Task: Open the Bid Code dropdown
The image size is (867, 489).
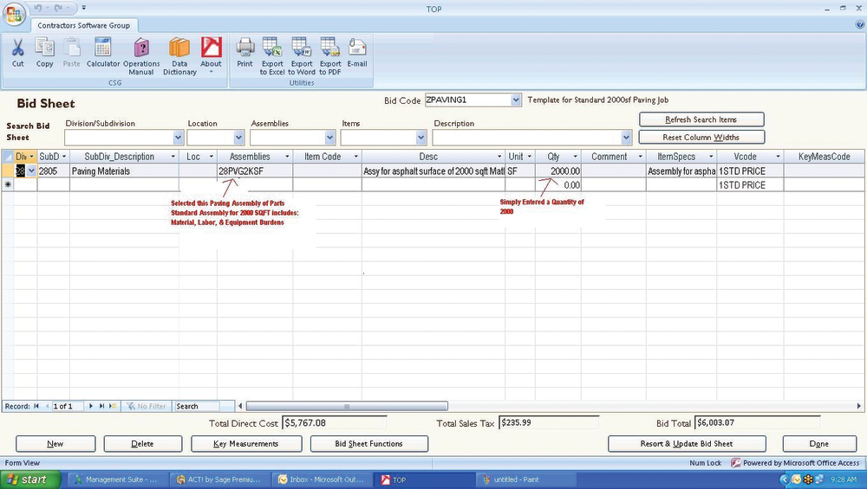Action: (x=516, y=100)
